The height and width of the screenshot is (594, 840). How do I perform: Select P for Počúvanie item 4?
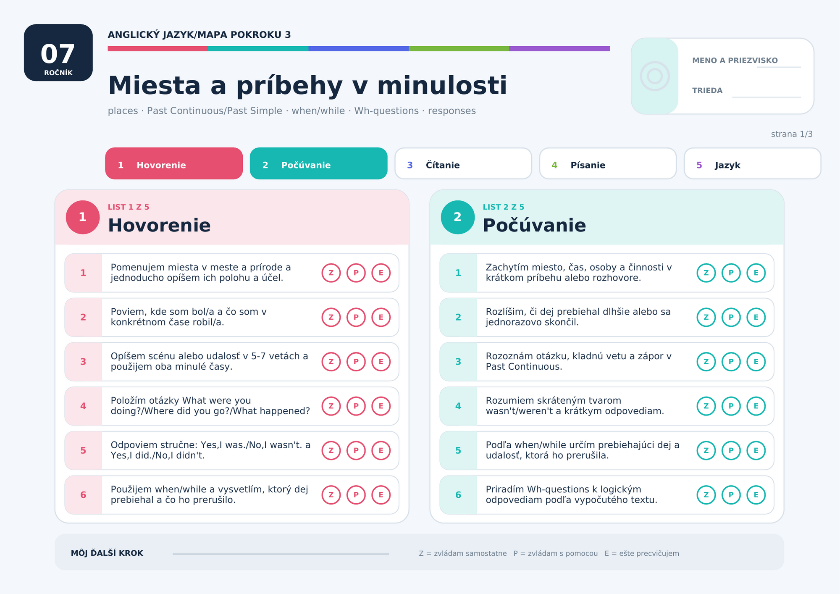pos(731,406)
